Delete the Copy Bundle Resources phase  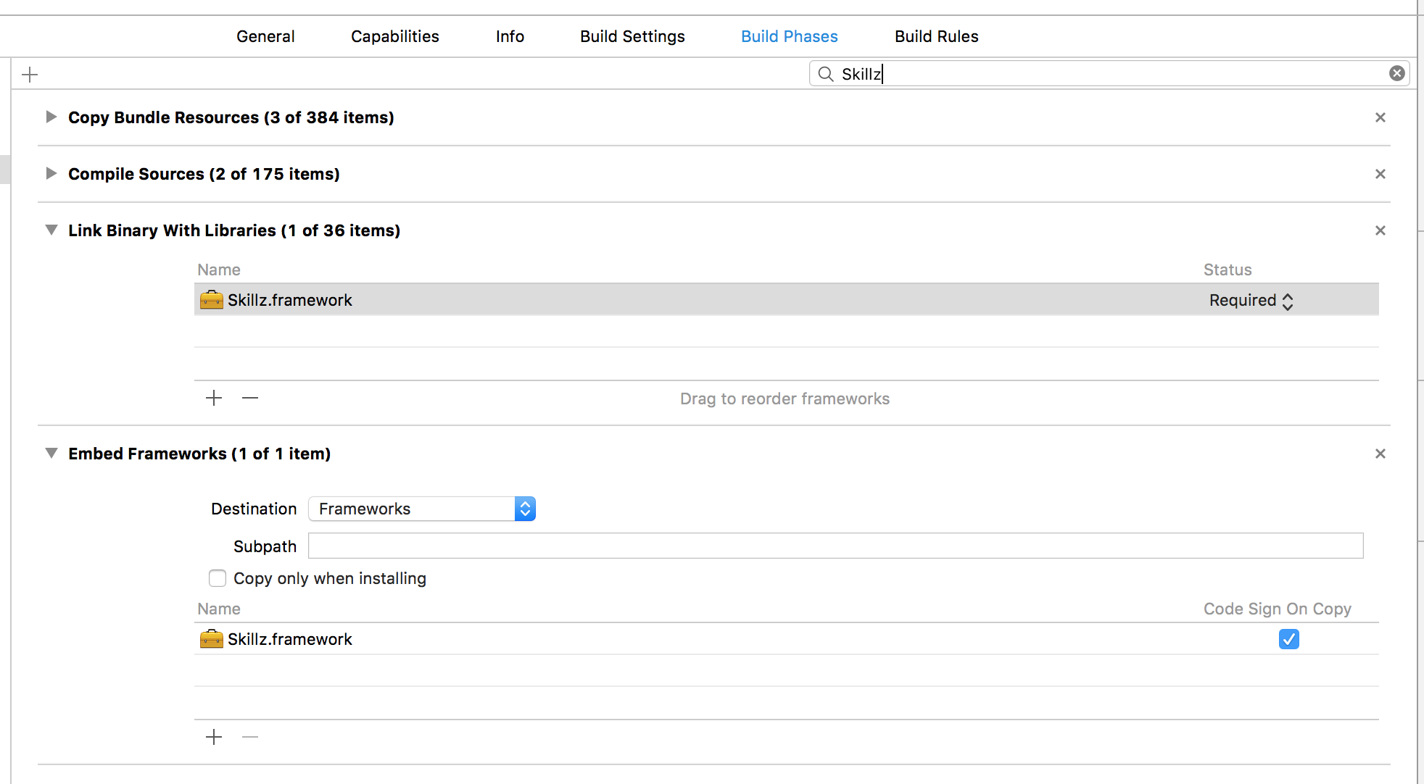(x=1380, y=117)
